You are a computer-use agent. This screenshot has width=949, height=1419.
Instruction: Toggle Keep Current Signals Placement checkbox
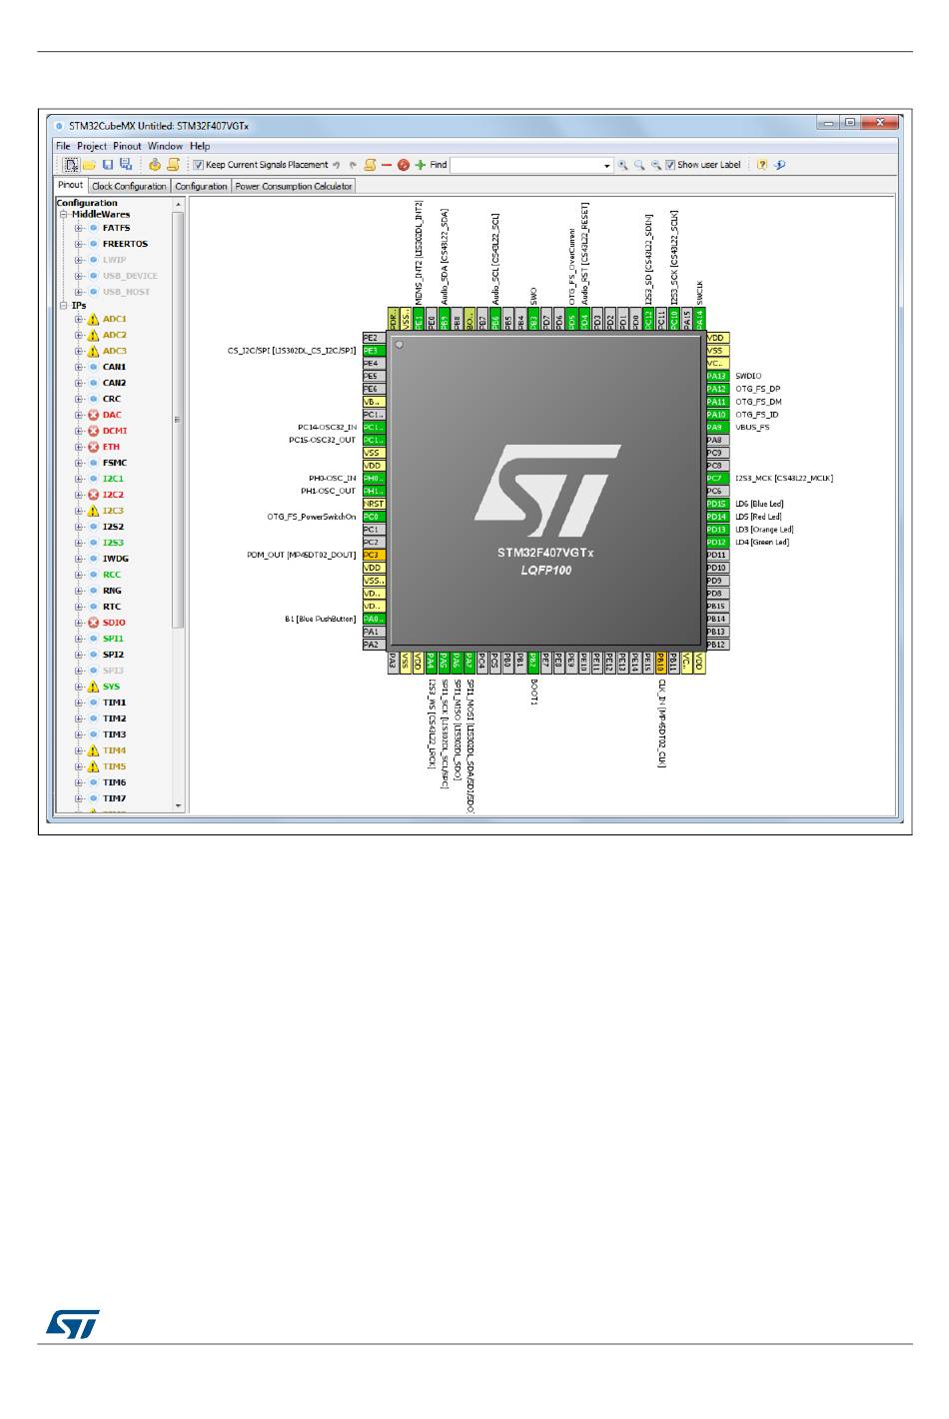pos(198,165)
